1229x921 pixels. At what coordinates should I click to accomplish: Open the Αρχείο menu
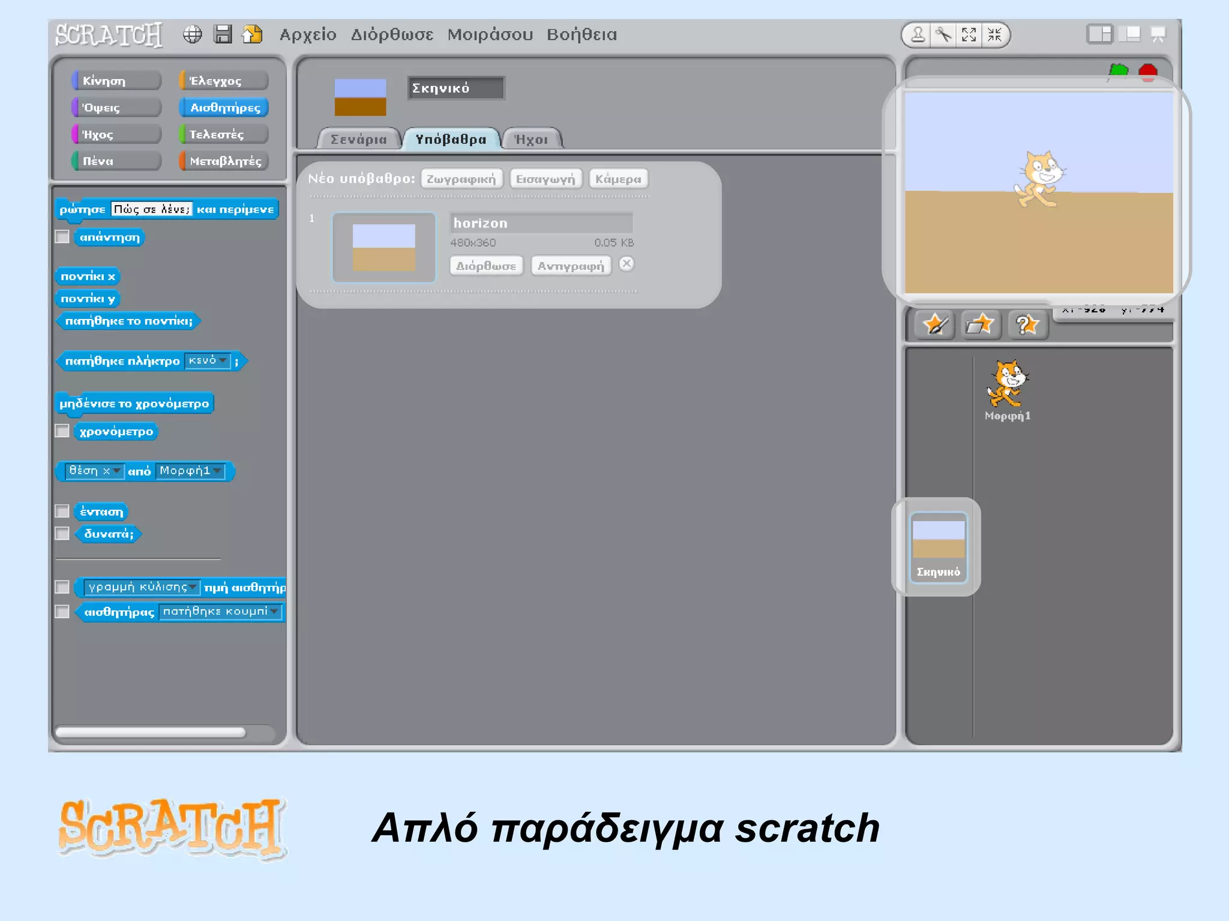click(308, 35)
